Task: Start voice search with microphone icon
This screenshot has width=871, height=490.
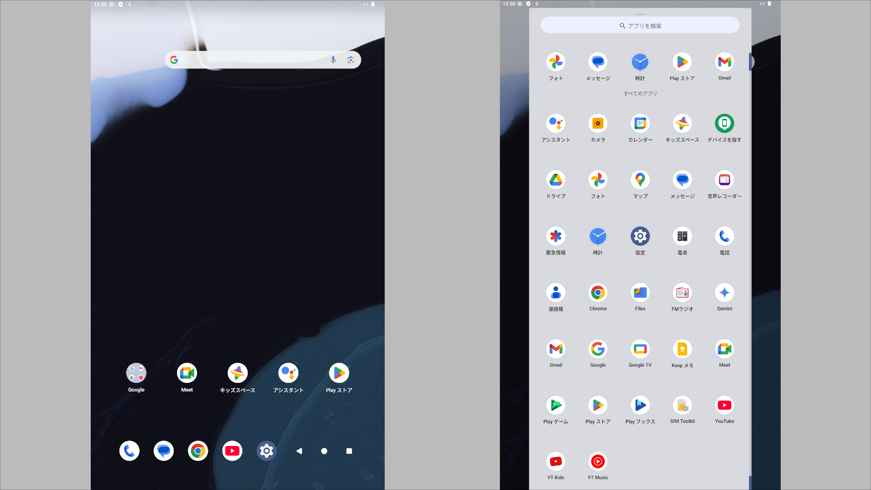Action: pos(333,60)
